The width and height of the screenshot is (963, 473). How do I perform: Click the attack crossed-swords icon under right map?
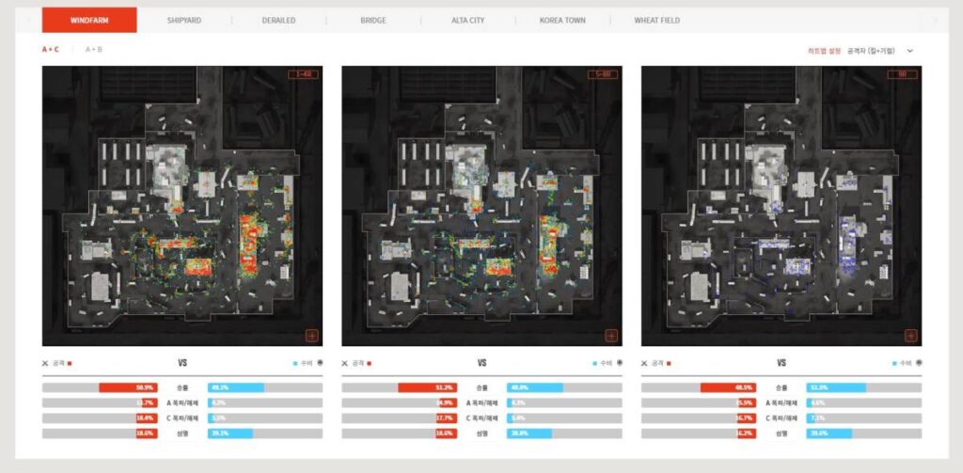coord(644,363)
